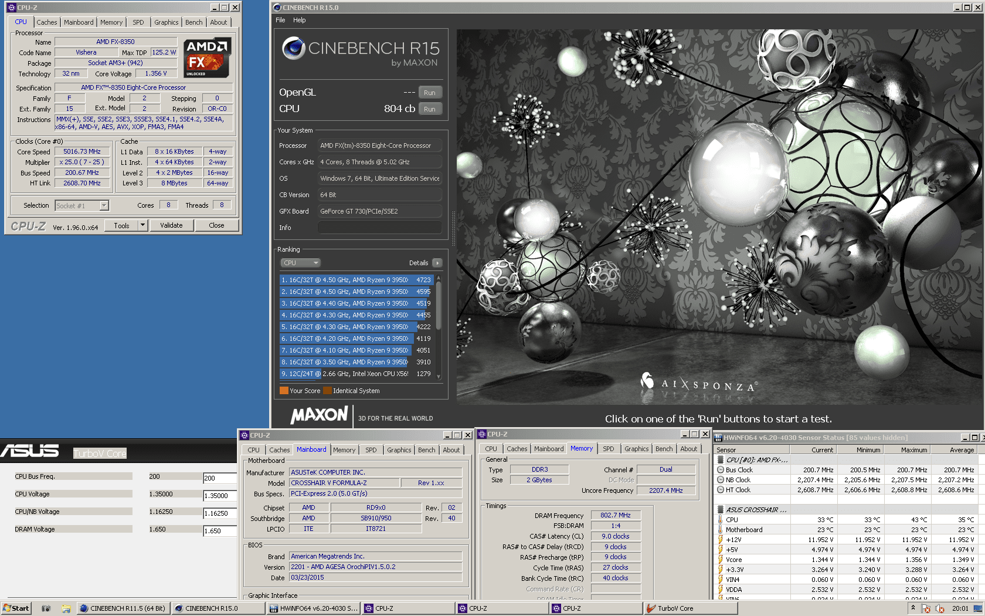Click the Cinebench R15 sphere logo
985x616 pixels.
293,48
